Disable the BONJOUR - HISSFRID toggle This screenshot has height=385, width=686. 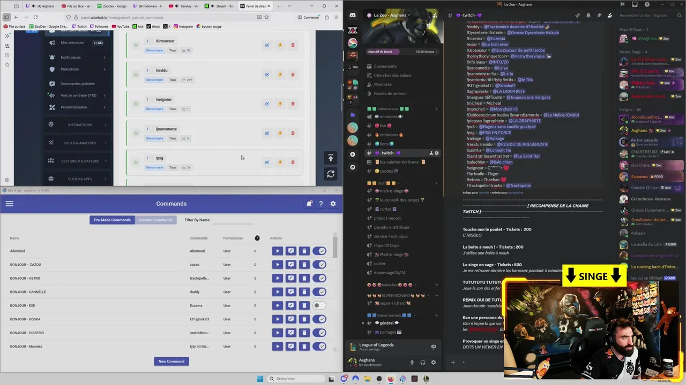[319, 333]
